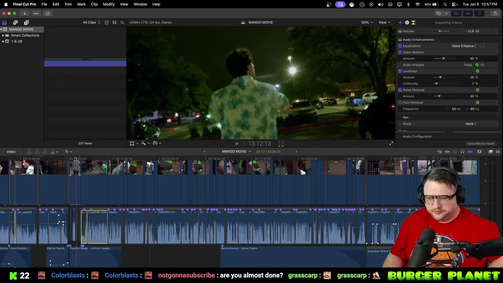Open the viewer View options dropdown

tap(384, 22)
